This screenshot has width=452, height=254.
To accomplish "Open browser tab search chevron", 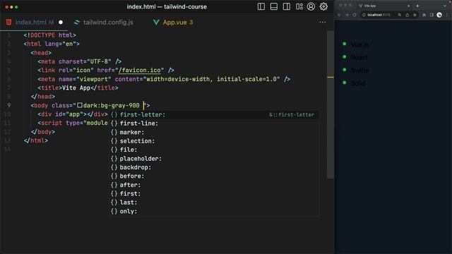I will tap(445, 6).
